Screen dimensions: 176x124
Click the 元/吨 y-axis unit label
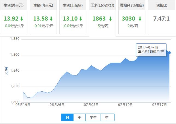click(7, 71)
